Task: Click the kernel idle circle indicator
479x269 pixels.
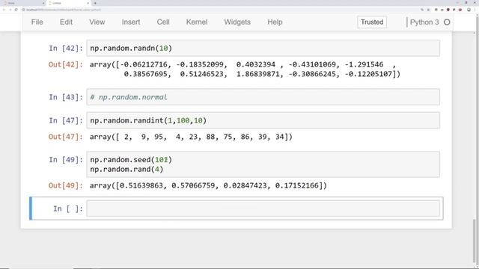Action: click(x=447, y=22)
